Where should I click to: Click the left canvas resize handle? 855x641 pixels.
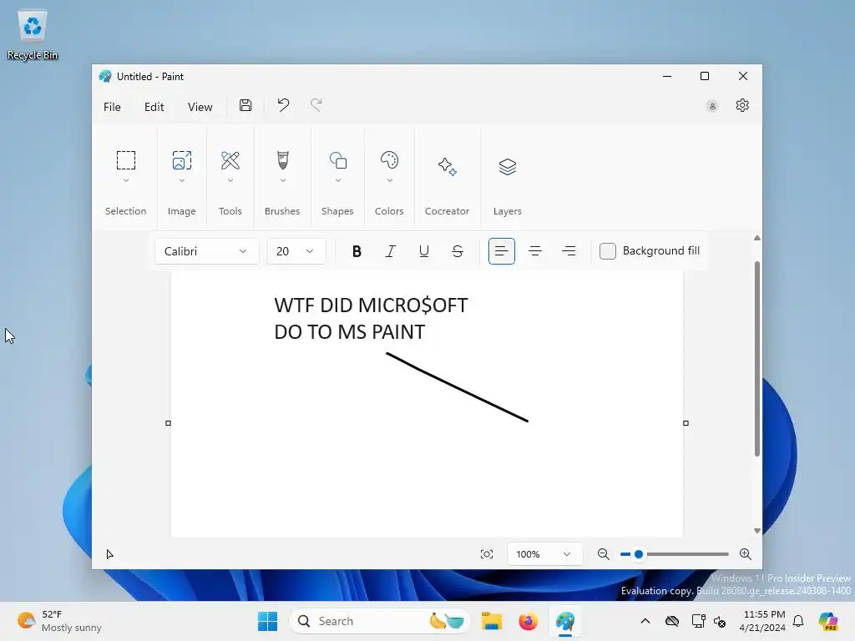pos(168,423)
